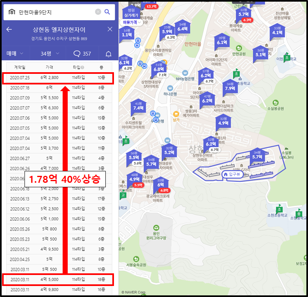Open the 357 comments speech bubble
This screenshot has height=297, width=308.
pyautogui.click(x=82, y=53)
